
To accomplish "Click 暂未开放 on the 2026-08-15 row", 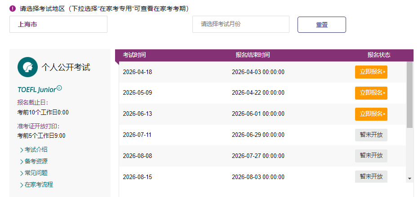I will click(371, 177).
